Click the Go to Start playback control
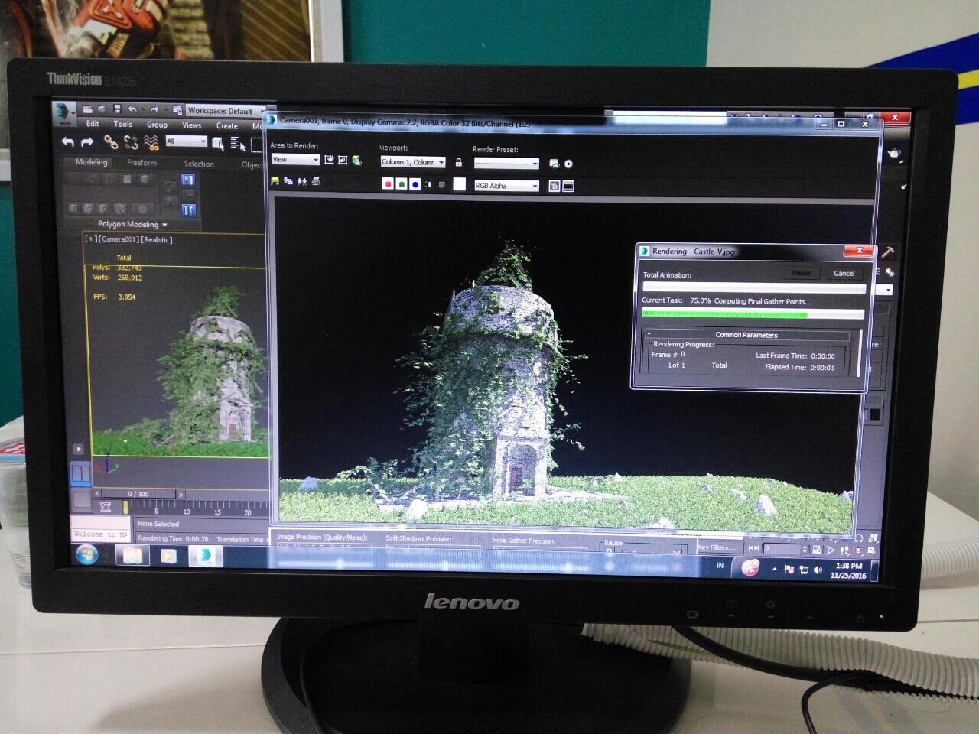Screen dimensions: 979x734 (x=754, y=548)
